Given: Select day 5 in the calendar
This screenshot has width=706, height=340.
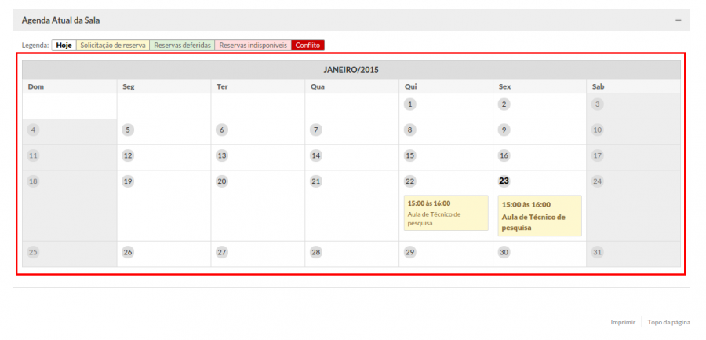Looking at the screenshot, I should [128, 130].
